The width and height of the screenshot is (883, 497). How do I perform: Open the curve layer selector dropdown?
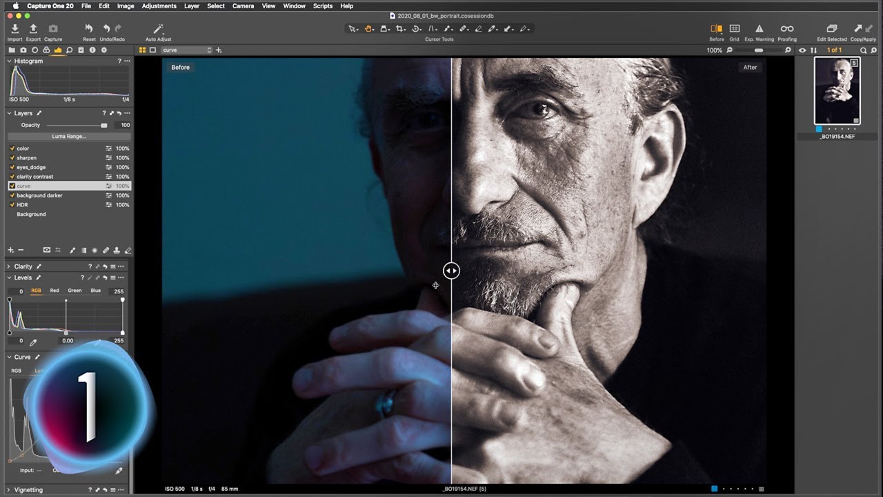187,50
